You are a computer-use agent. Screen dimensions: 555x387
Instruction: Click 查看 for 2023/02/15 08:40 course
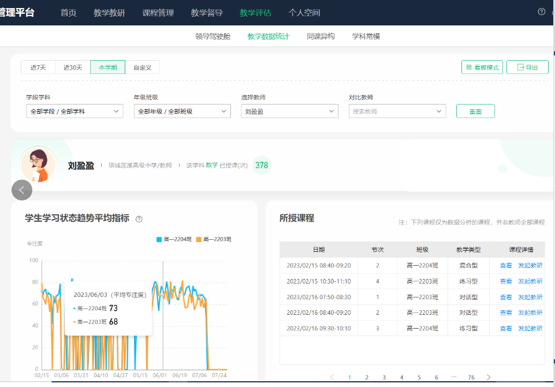[505, 266]
